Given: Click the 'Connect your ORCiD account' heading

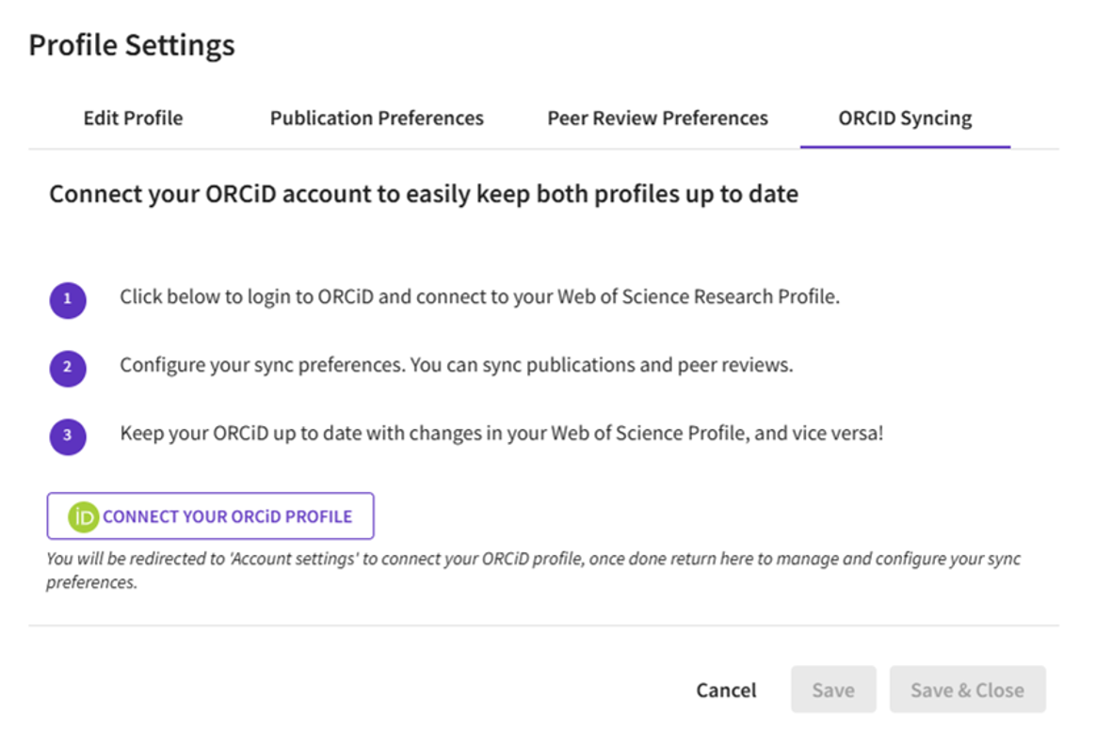Looking at the screenshot, I should (424, 195).
